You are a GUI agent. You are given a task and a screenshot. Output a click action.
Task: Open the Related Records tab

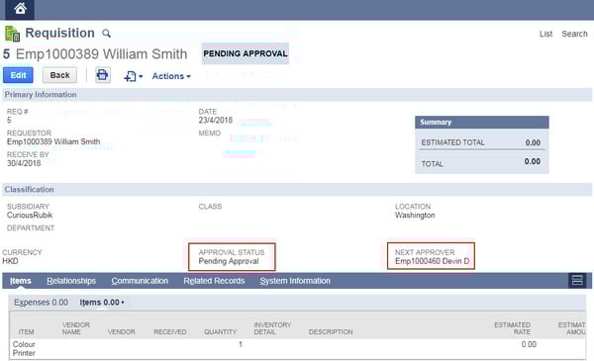point(214,281)
